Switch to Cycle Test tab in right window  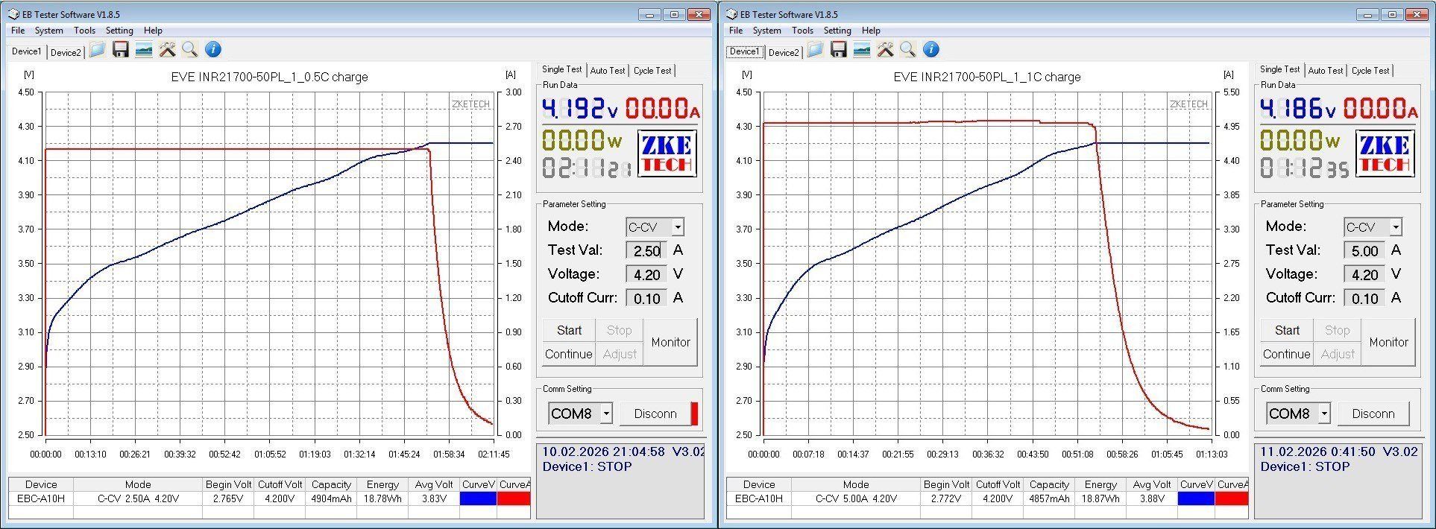click(1370, 71)
